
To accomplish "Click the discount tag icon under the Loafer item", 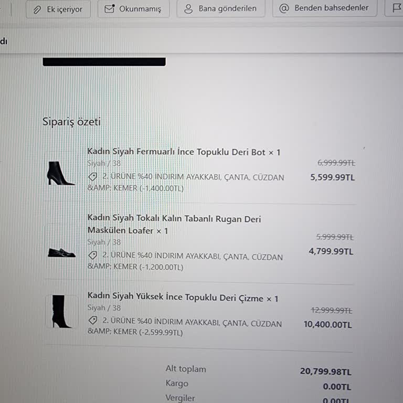I will click(93, 255).
